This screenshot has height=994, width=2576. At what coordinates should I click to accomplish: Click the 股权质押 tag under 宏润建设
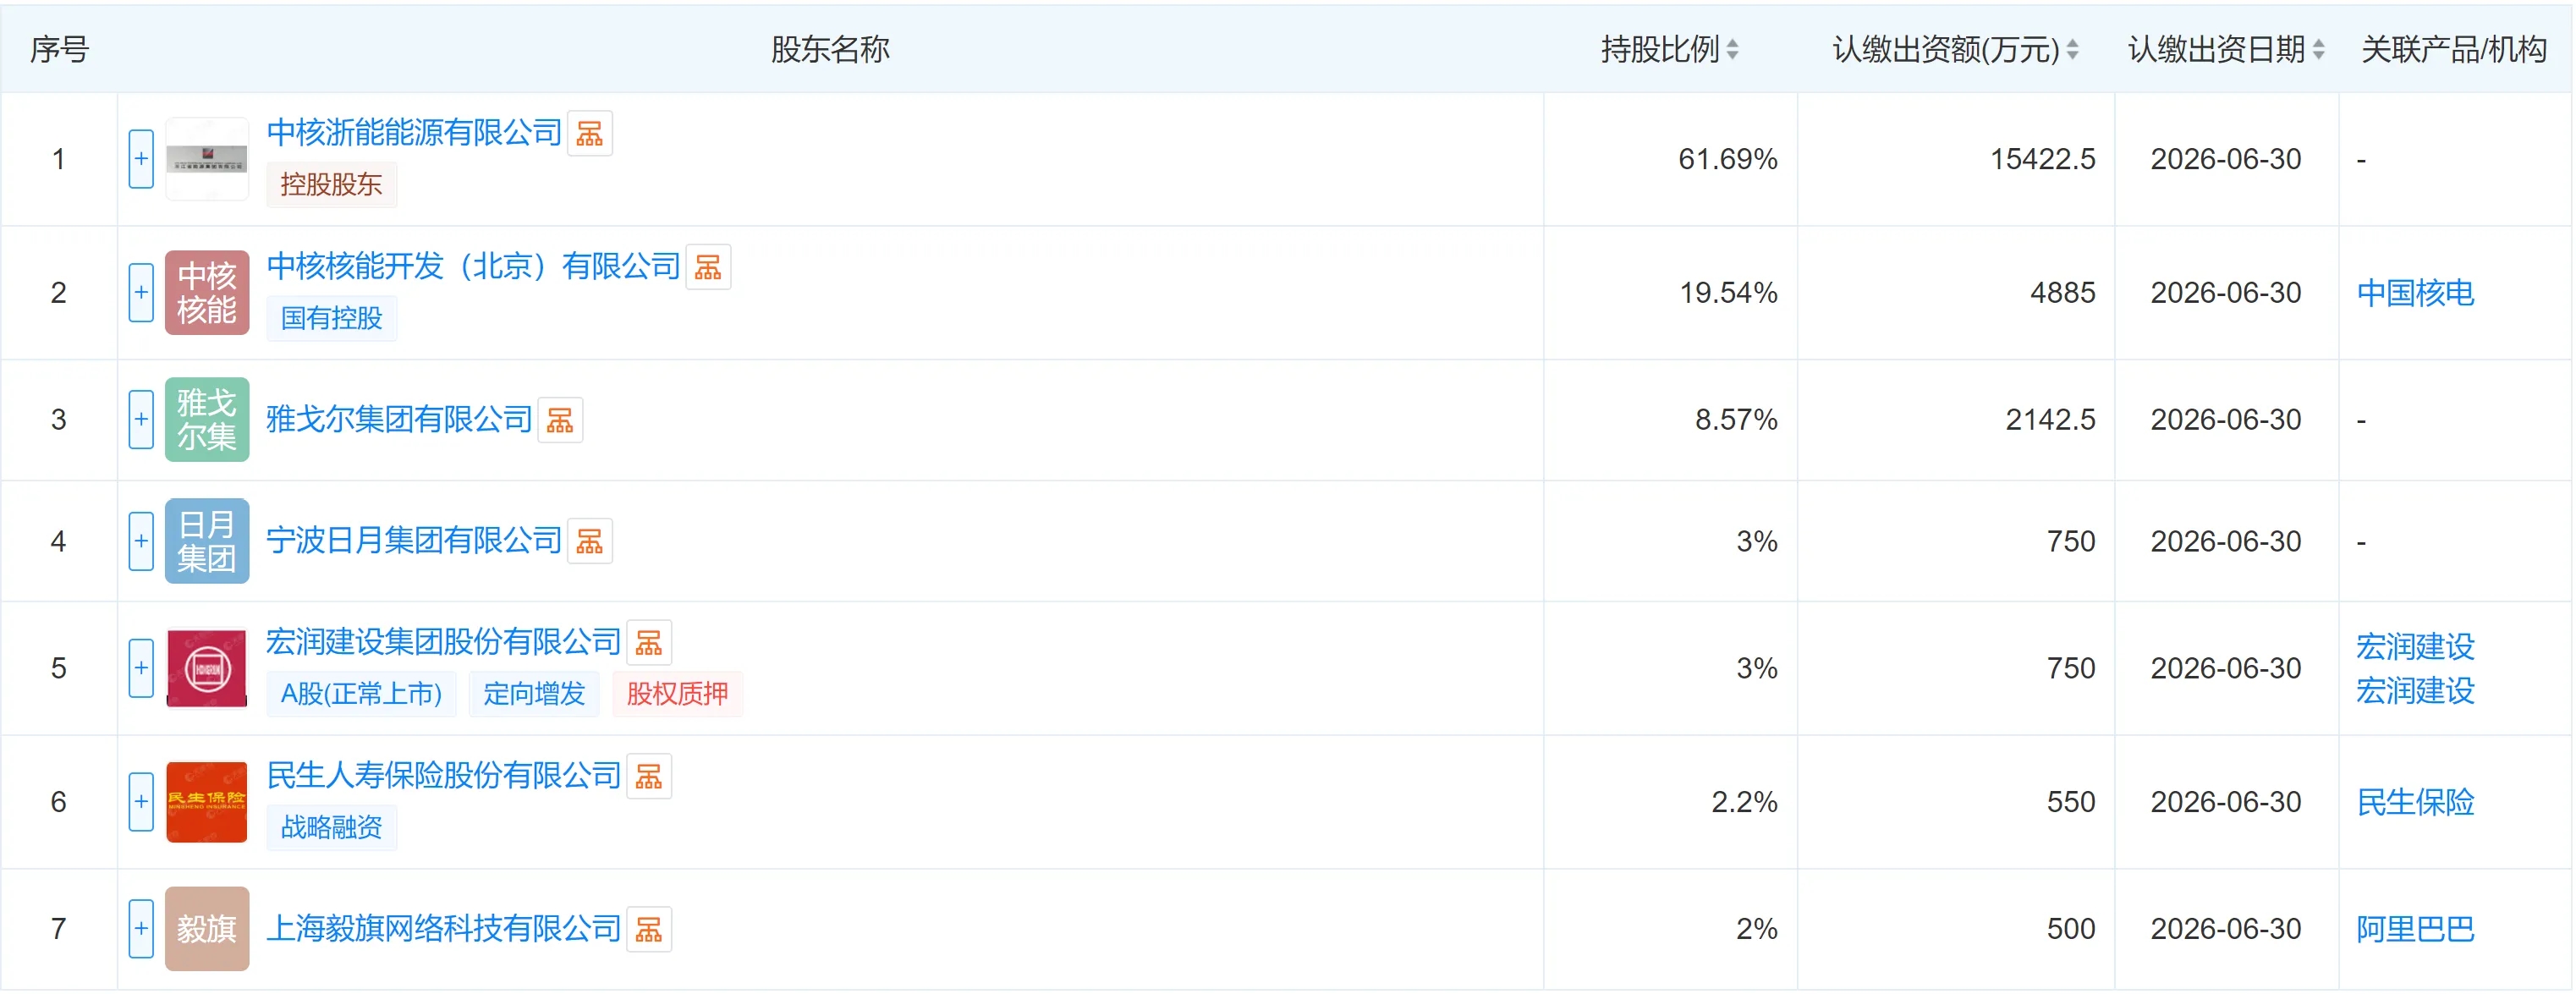pos(677,695)
